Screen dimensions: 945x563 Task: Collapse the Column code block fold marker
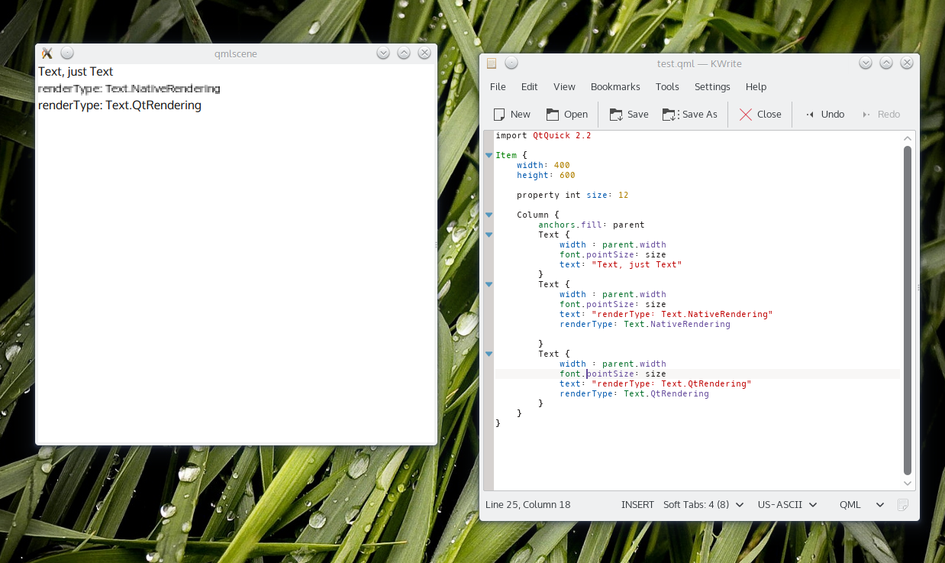[489, 215]
